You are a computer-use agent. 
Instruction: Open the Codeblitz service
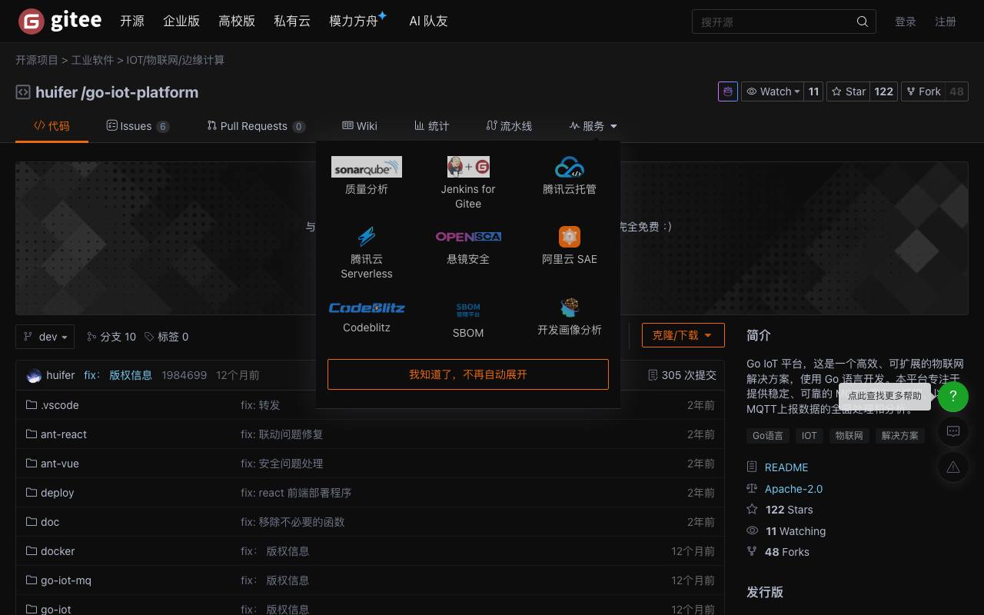click(x=367, y=316)
